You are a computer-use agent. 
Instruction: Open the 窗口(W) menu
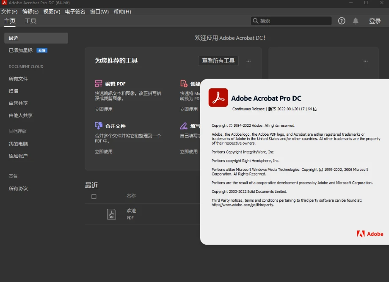click(x=99, y=12)
